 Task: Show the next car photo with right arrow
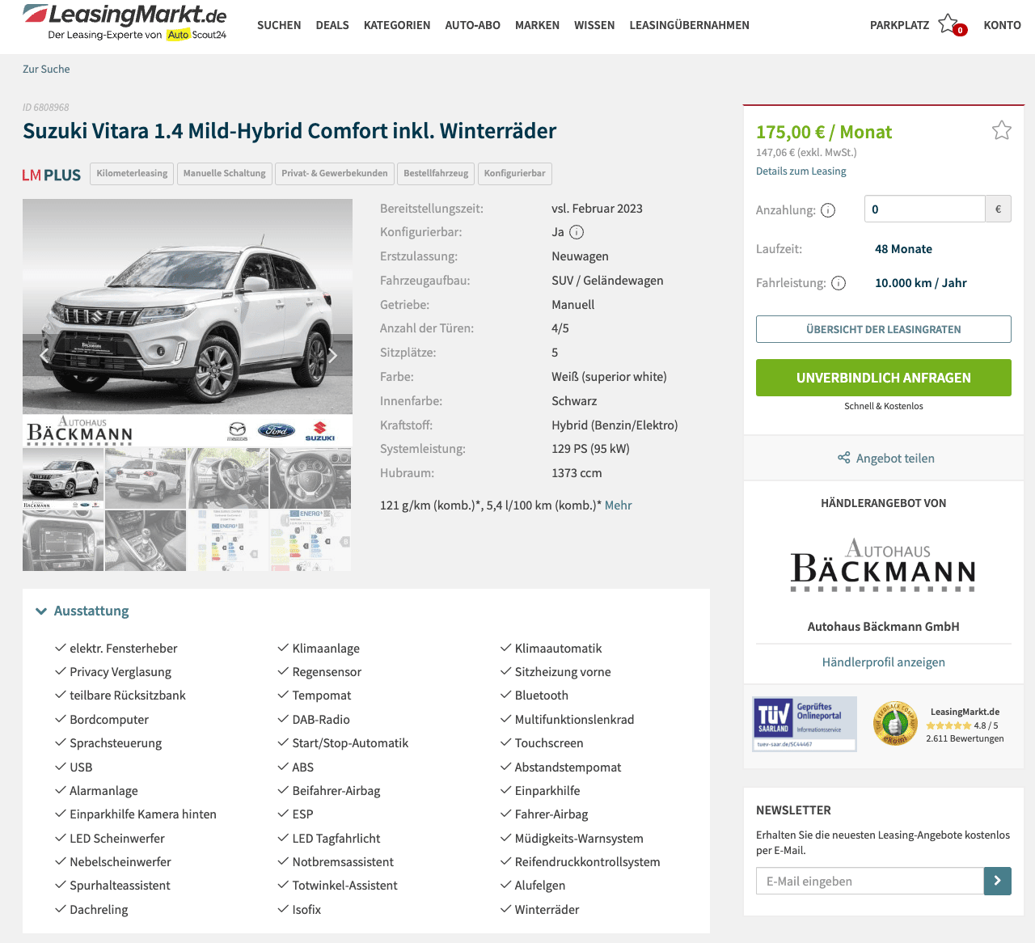point(332,355)
